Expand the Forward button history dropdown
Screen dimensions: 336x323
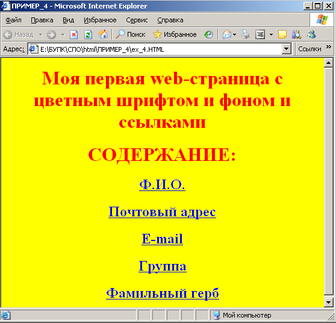tap(63, 34)
